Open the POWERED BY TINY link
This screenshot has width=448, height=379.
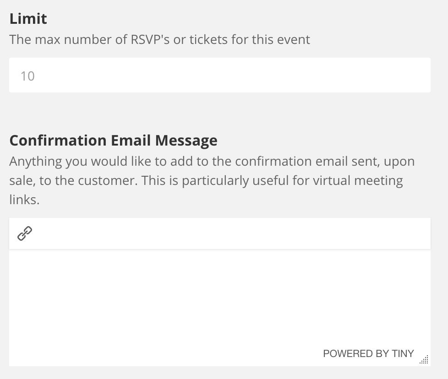point(368,354)
